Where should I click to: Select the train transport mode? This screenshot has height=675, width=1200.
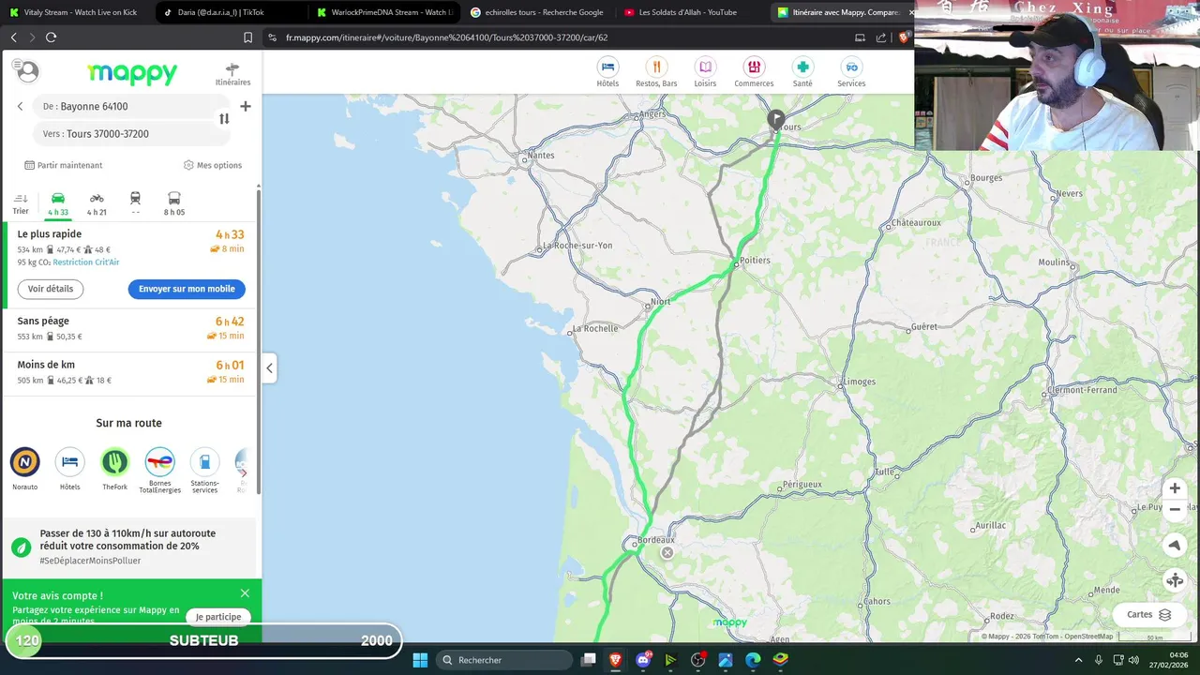(135, 203)
